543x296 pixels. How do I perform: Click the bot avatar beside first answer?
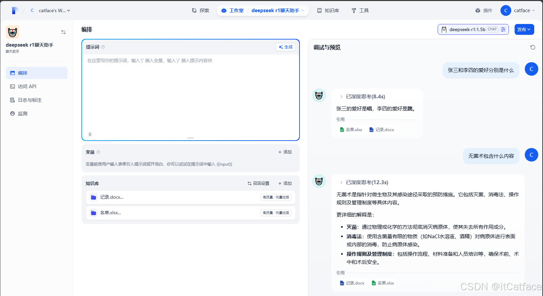pos(319,96)
